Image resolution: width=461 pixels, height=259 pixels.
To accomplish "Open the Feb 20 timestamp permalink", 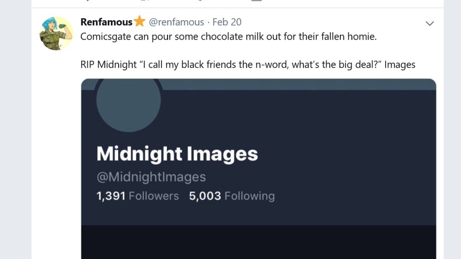I will (227, 22).
